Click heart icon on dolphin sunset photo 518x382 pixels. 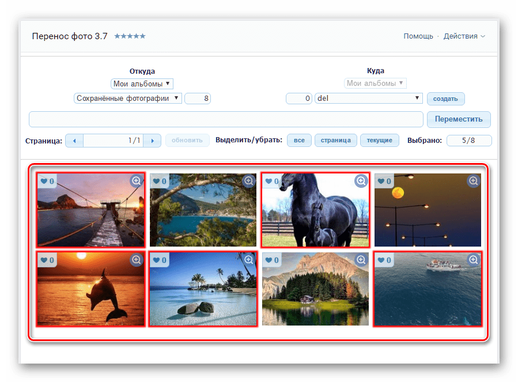[44, 260]
